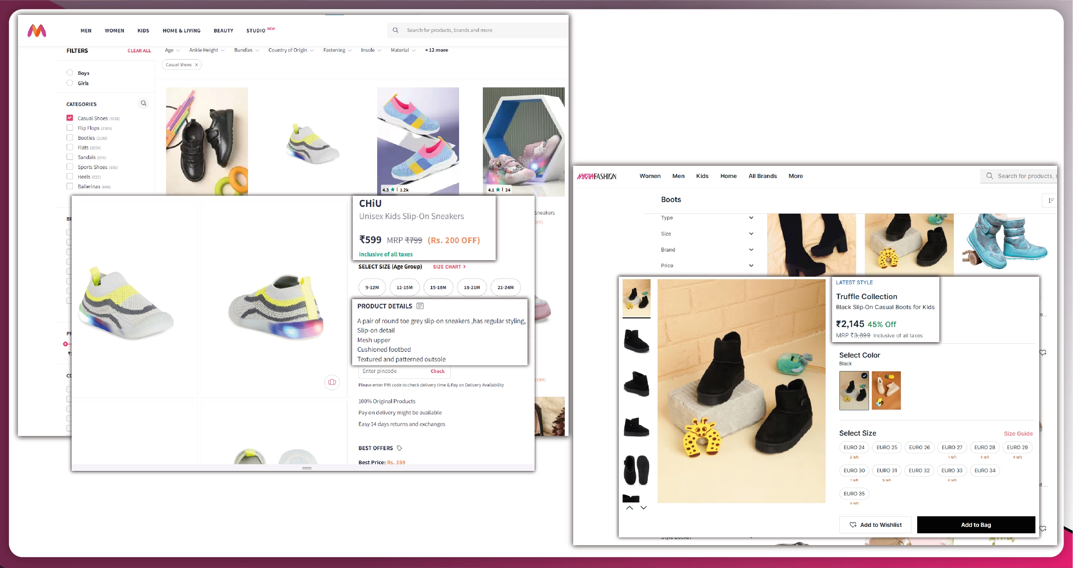This screenshot has height=568, width=1073.
Task: Open the More menu in Nykaa
Action: point(795,176)
